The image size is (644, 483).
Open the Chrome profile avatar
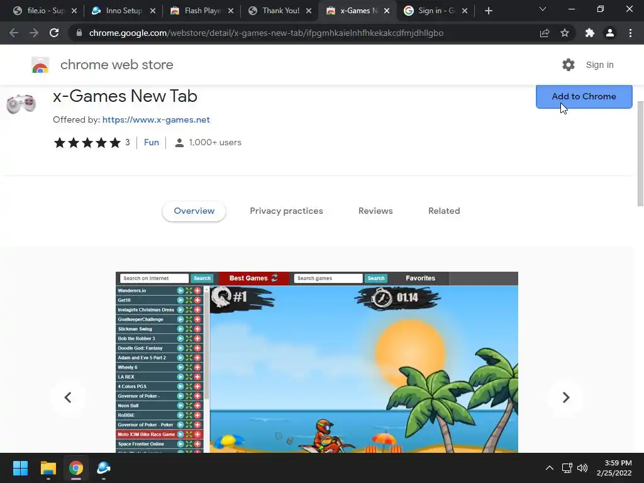[610, 33]
